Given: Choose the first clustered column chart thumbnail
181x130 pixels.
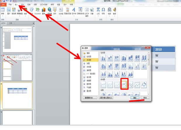Looking at the screenshot, I should click(x=103, y=58).
